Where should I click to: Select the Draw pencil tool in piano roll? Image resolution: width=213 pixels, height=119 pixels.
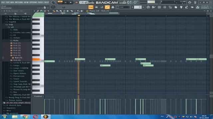[54, 11]
